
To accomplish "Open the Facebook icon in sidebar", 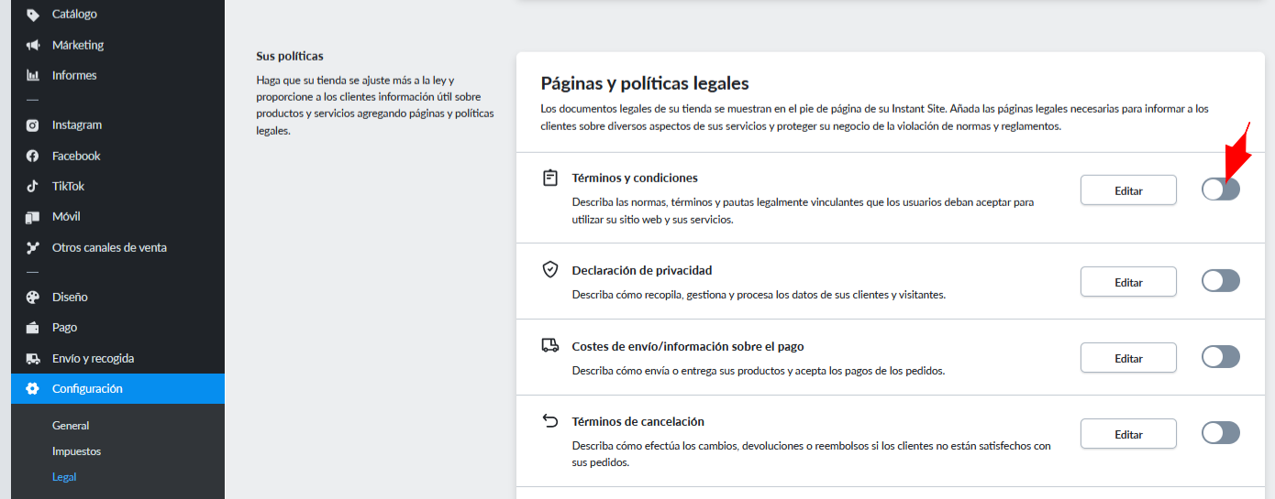I will coord(33,156).
